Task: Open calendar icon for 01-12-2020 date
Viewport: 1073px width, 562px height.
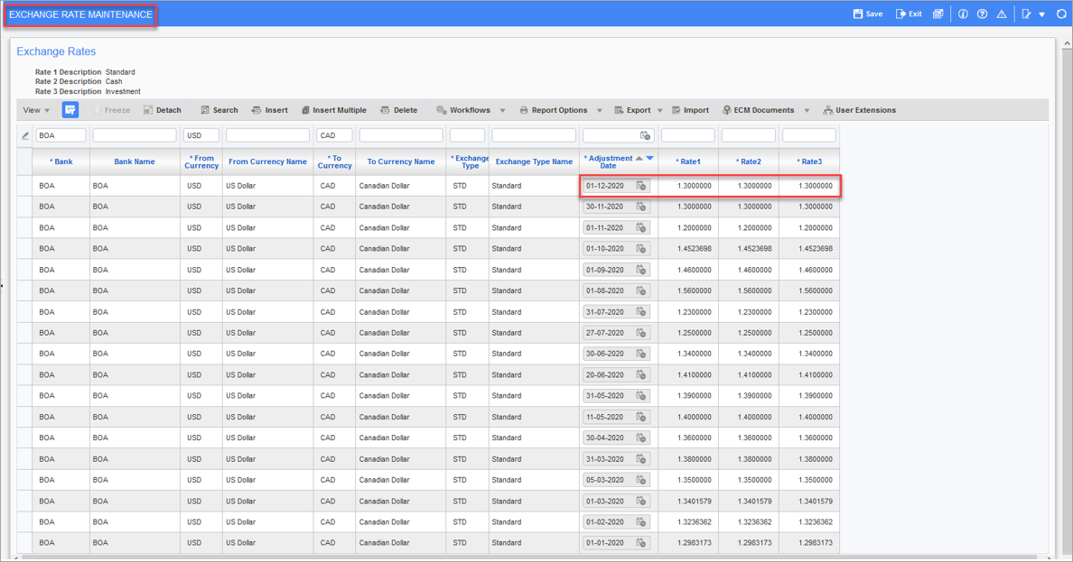Action: (641, 186)
